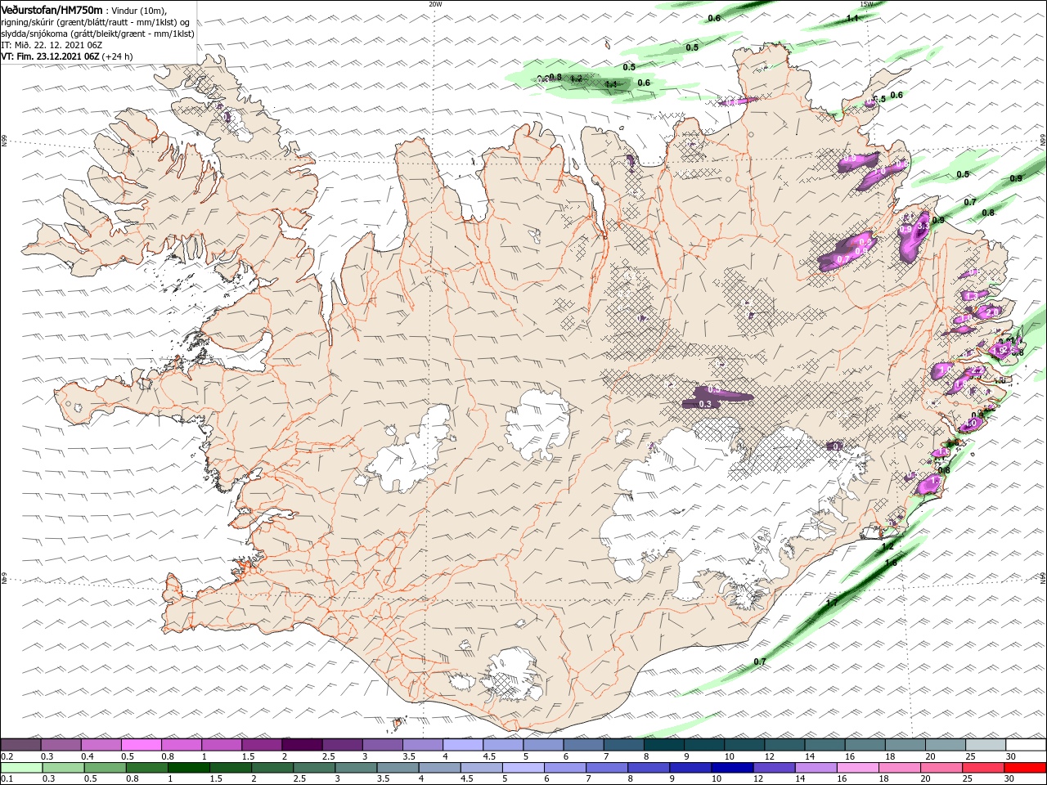Click the '0.2' label starting the upper legend

(7, 756)
